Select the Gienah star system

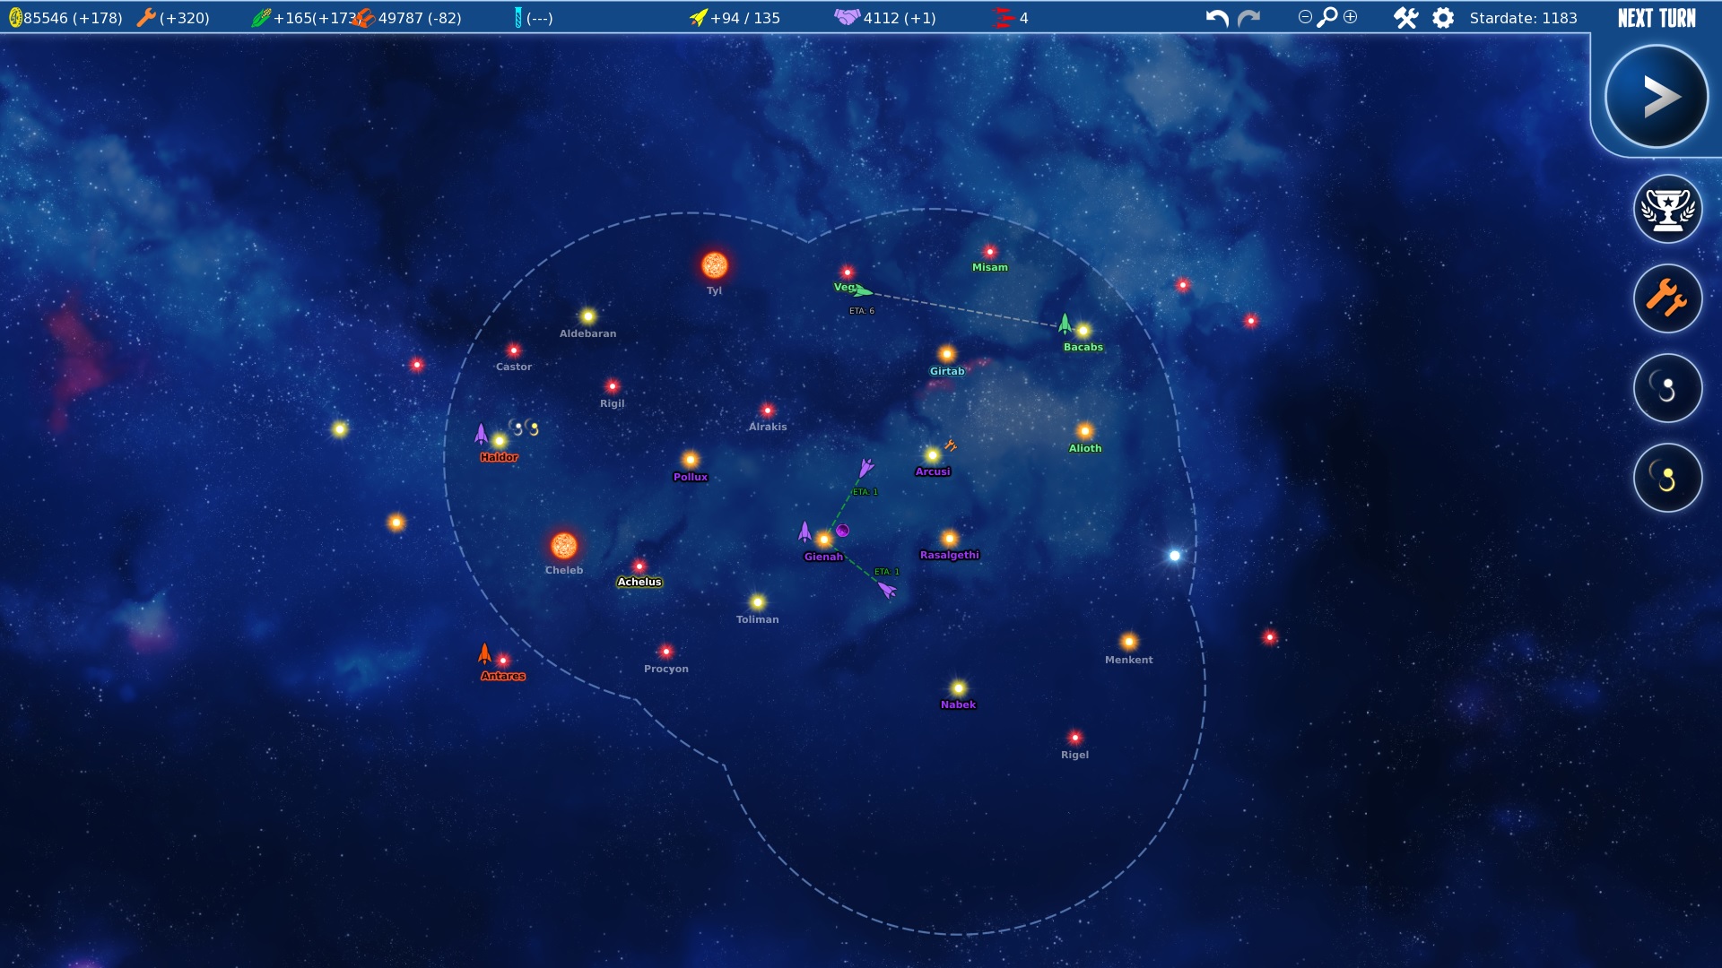coord(823,540)
